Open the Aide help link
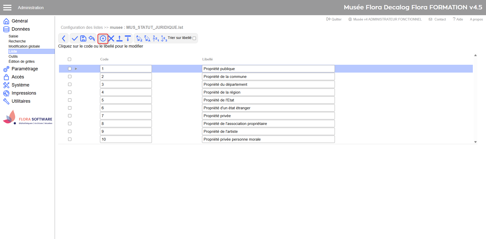The image size is (486, 239). click(458, 19)
